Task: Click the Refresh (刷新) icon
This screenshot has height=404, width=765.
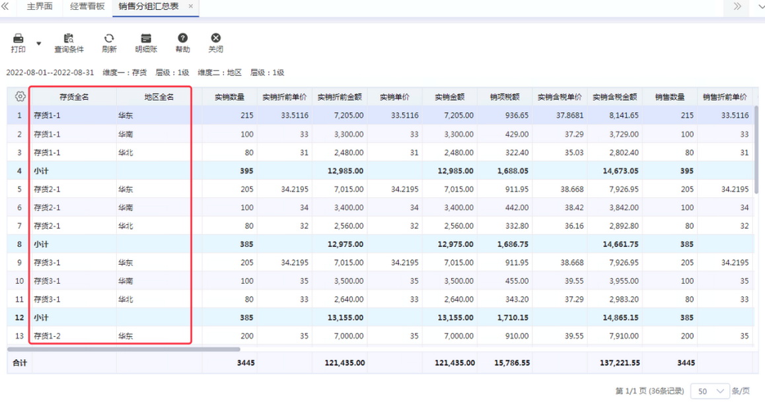Action: pyautogui.click(x=109, y=39)
